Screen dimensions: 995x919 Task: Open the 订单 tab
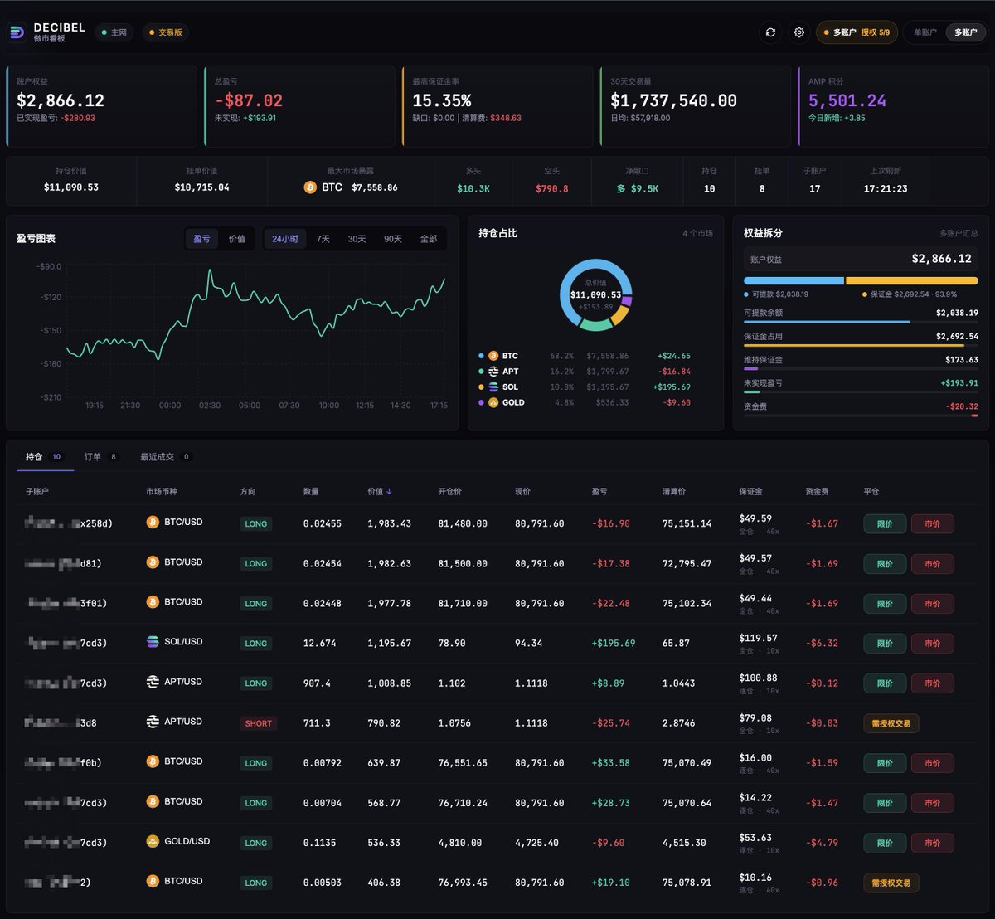(x=101, y=457)
